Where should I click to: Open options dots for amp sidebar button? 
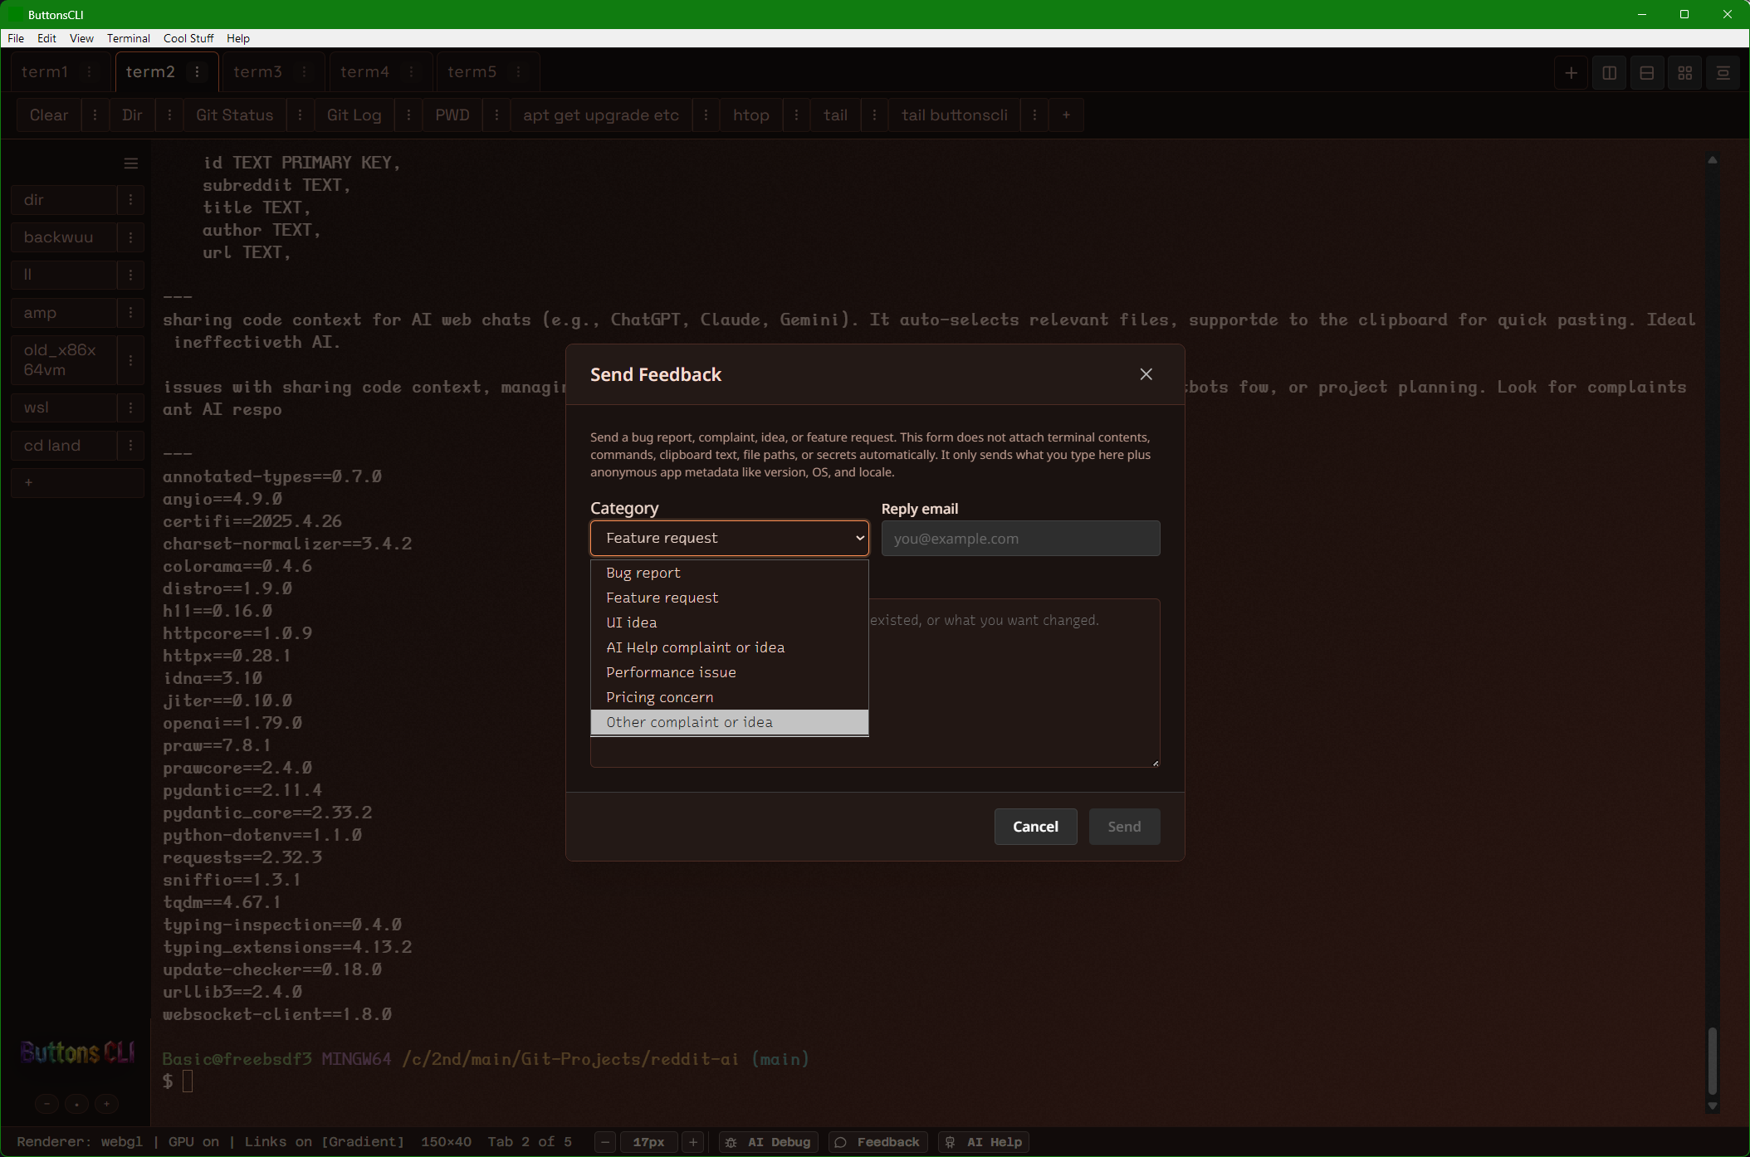point(130,313)
